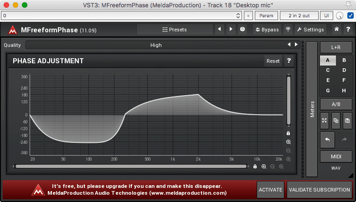Click the random preset dice icon

(x=242, y=30)
